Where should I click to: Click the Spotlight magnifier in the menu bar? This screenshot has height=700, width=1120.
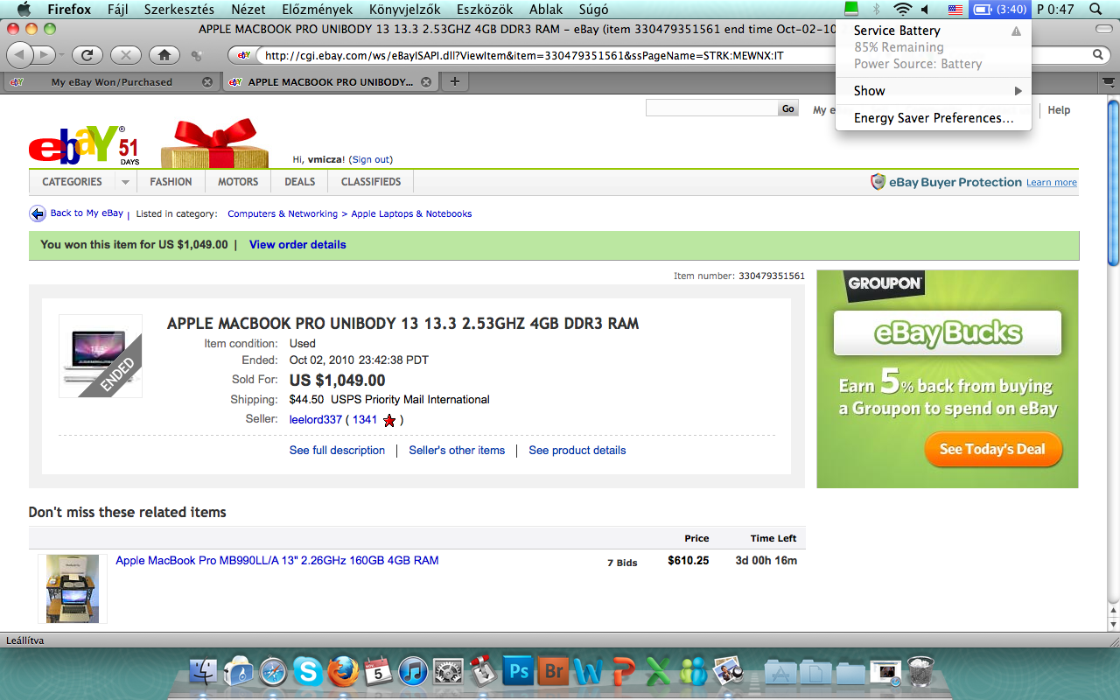pyautogui.click(x=1095, y=10)
